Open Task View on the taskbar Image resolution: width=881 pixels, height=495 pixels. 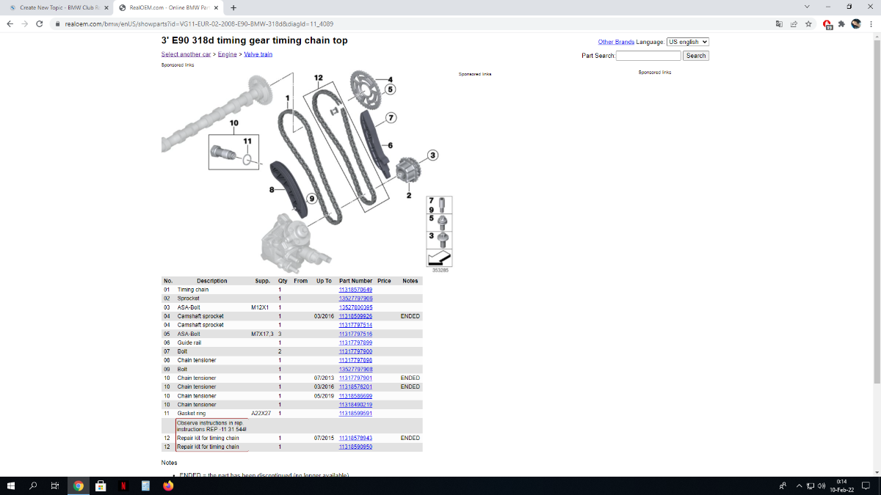(54, 485)
